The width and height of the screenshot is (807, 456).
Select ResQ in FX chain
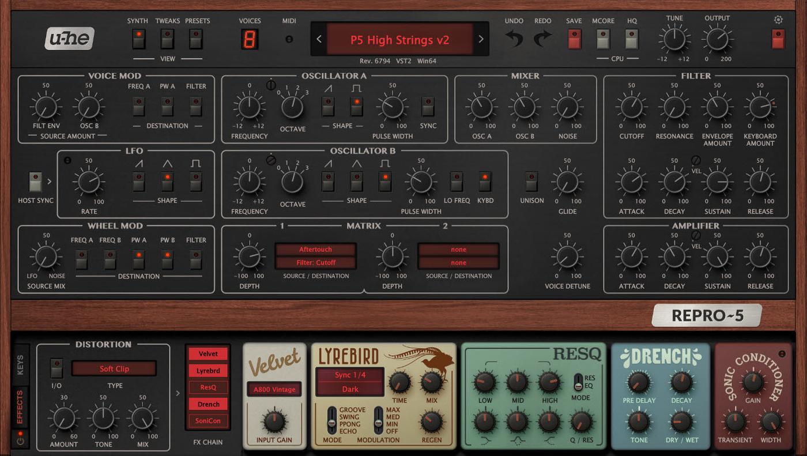[208, 387]
